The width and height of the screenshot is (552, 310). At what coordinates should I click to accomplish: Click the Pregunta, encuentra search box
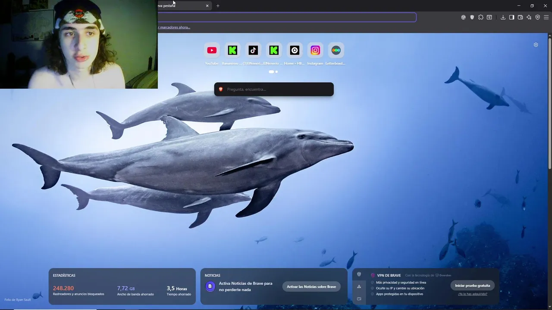(x=274, y=89)
